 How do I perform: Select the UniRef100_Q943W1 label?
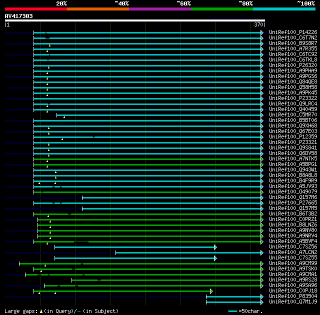click(293, 170)
